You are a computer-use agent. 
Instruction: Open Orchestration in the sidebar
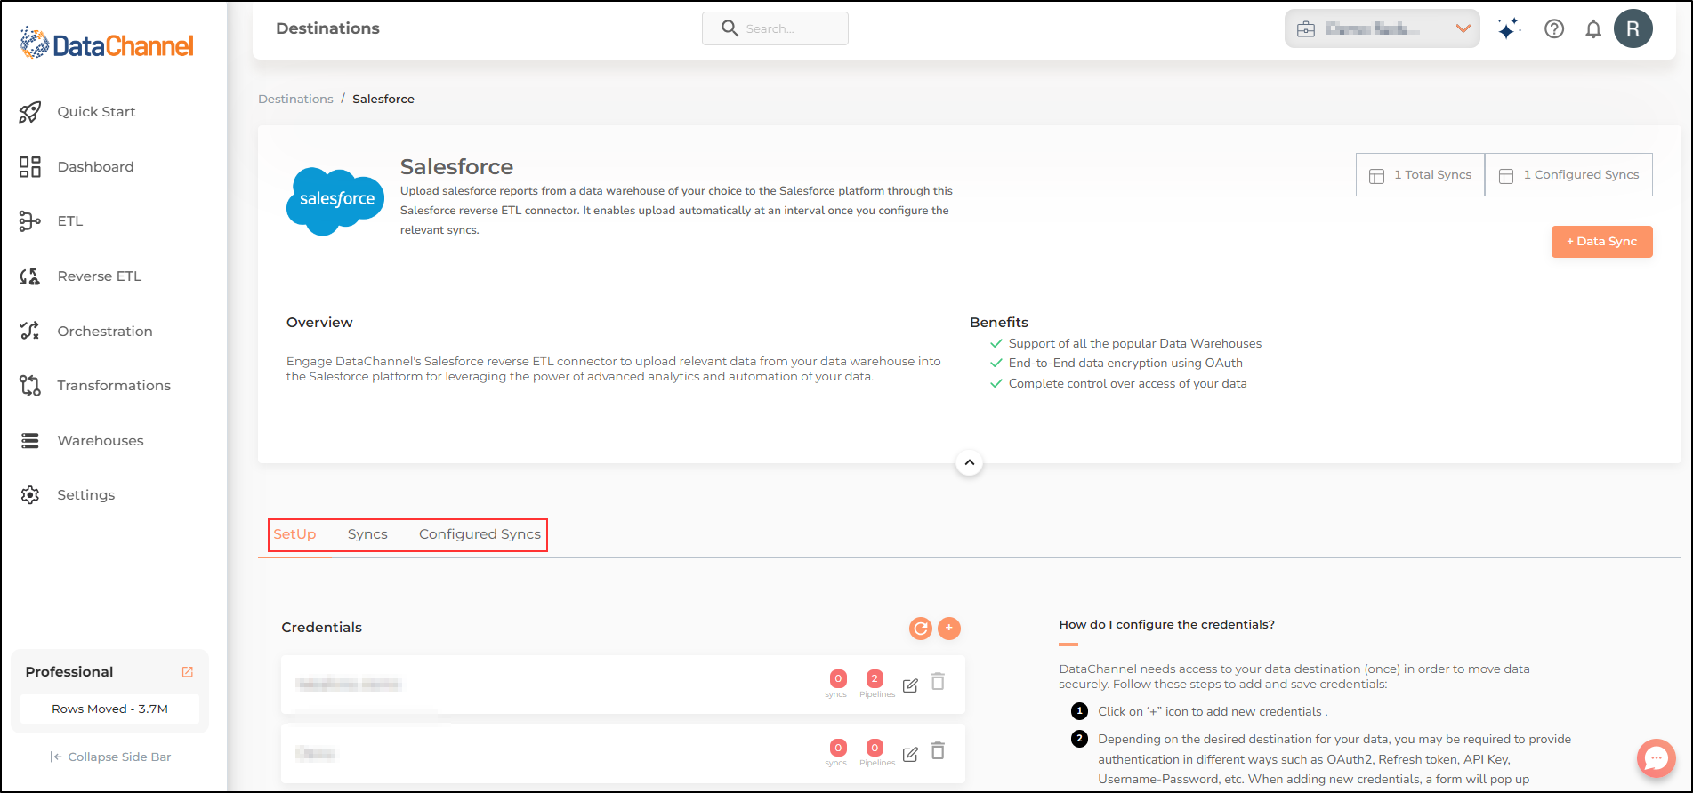pos(105,332)
